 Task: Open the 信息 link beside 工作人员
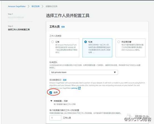(x=63, y=27)
